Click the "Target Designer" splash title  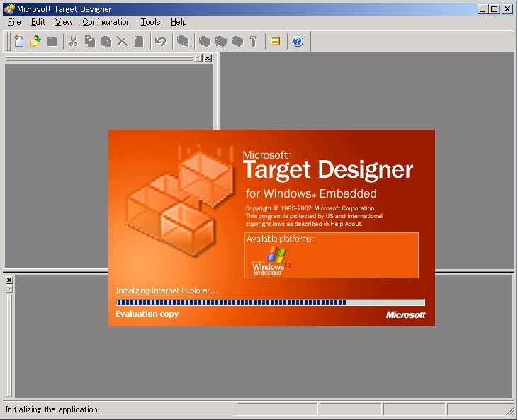click(x=327, y=171)
